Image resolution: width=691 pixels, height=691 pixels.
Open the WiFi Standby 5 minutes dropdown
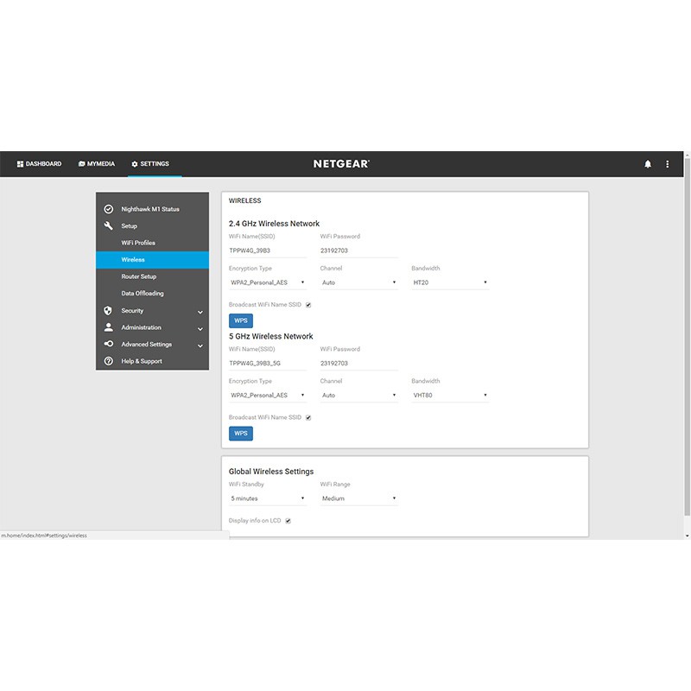click(268, 498)
